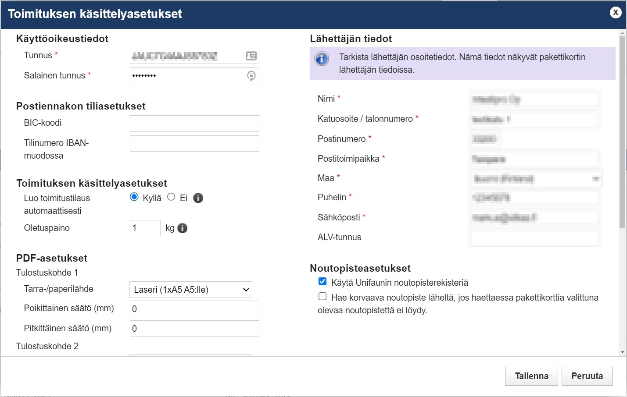Image resolution: width=627 pixels, height=397 pixels.
Task: Click the Oletuspaino weight field
Action: pyautogui.click(x=145, y=228)
